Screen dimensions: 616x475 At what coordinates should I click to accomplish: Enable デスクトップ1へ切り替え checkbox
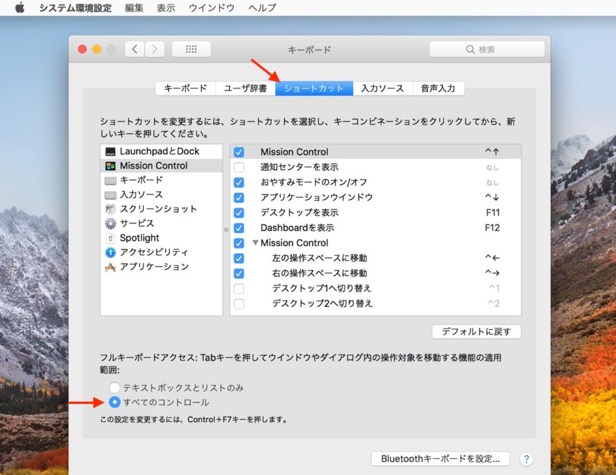pos(239,289)
